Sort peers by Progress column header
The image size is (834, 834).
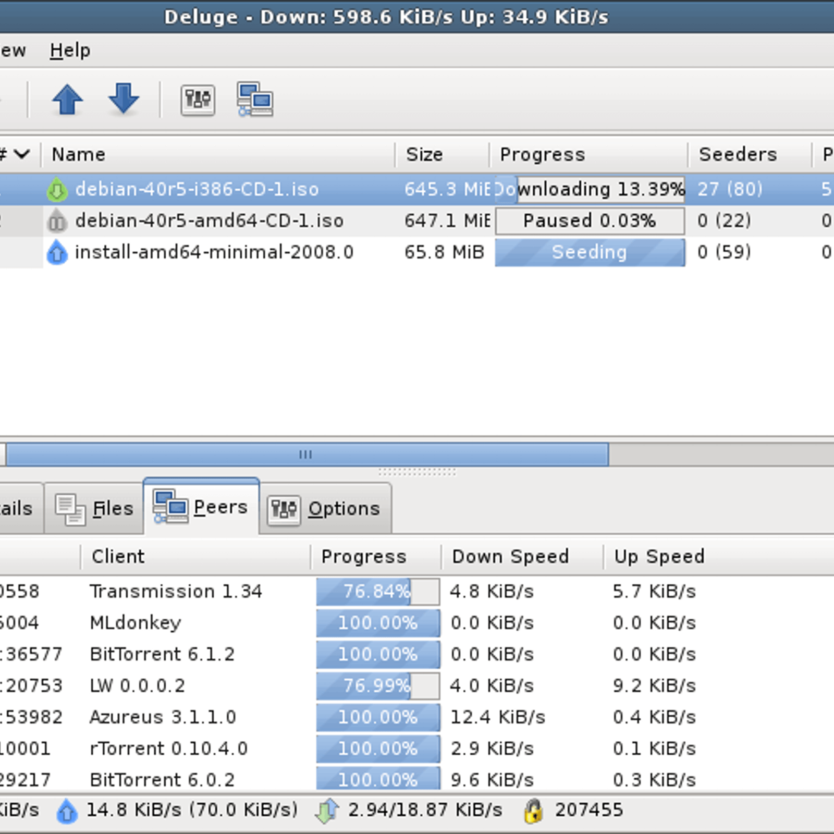(376, 557)
